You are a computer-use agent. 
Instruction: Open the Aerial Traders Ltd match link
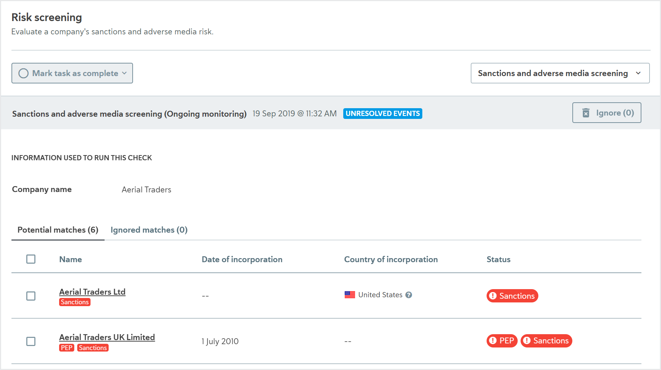click(x=92, y=292)
